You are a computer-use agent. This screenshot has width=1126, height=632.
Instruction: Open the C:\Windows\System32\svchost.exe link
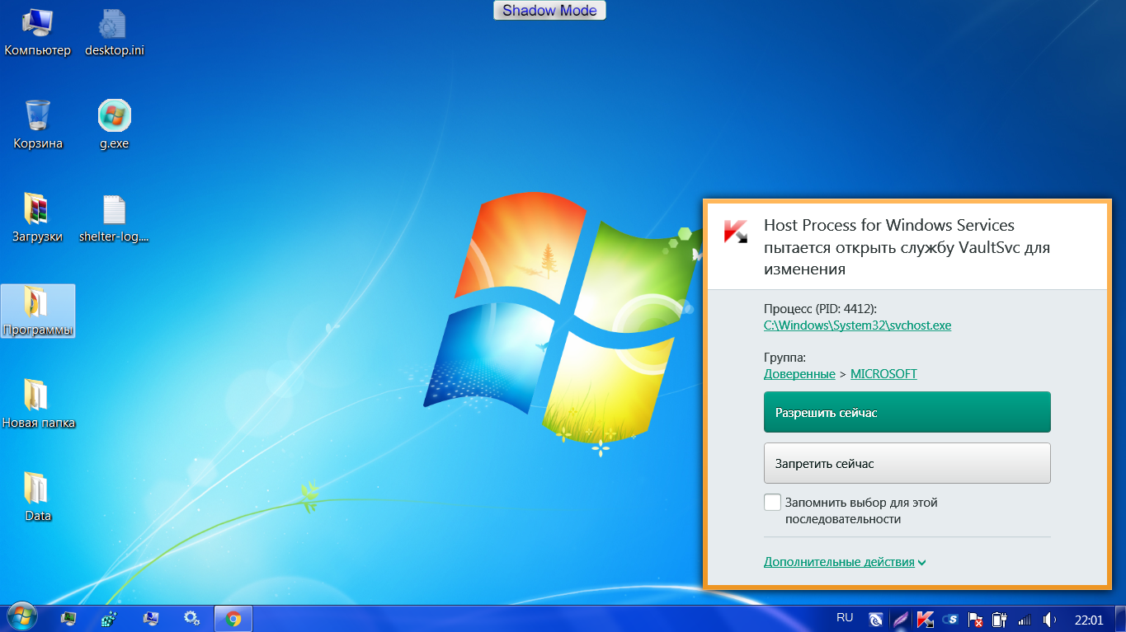coord(858,325)
